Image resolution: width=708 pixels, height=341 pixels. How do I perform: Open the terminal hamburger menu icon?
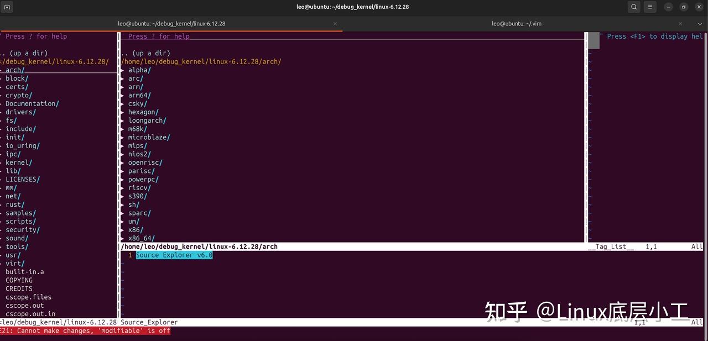(x=650, y=7)
